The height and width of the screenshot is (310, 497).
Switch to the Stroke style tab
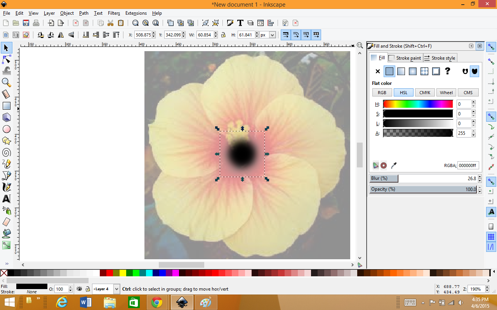440,58
